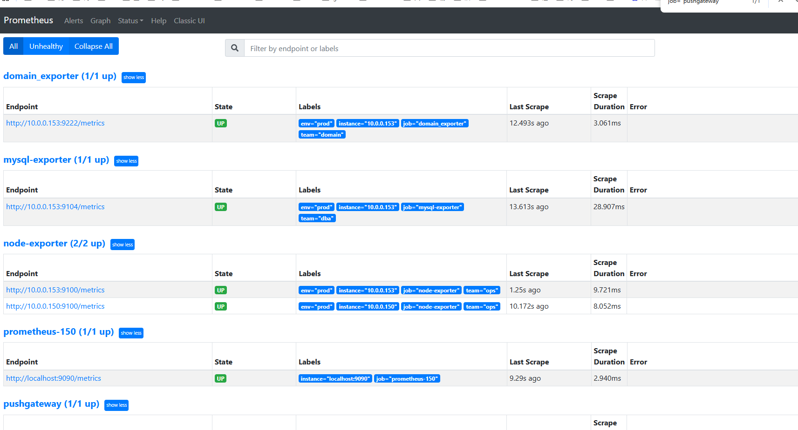
Task: Click Collapse All button
Action: (x=94, y=46)
